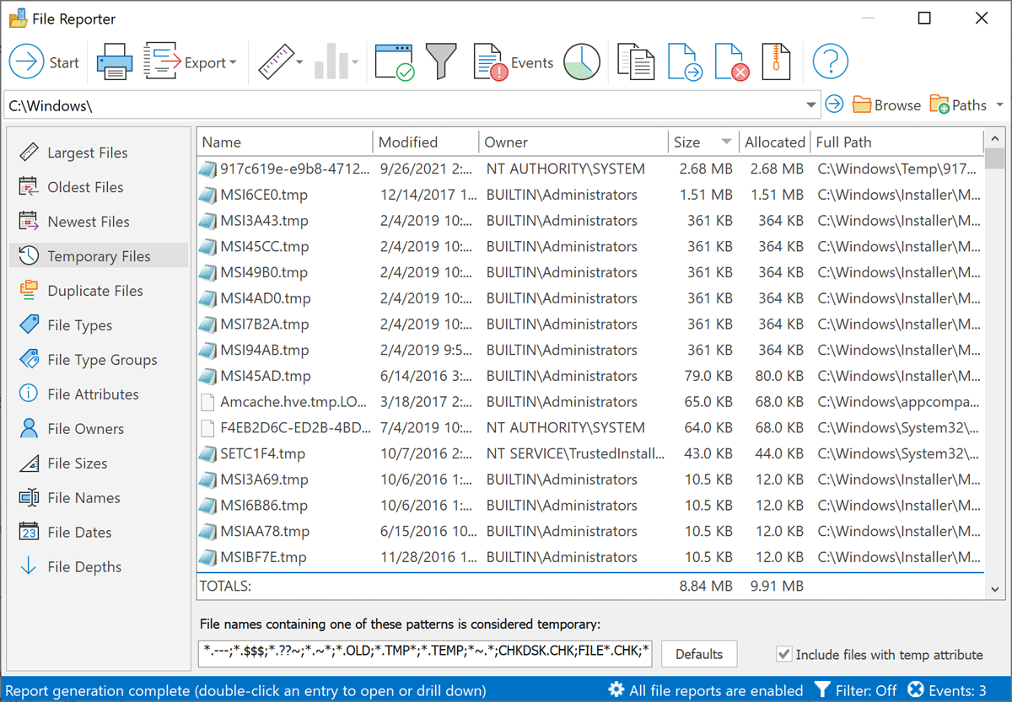This screenshot has height=702, width=1012.
Task: Sort by the Owner column header
Action: [573, 142]
